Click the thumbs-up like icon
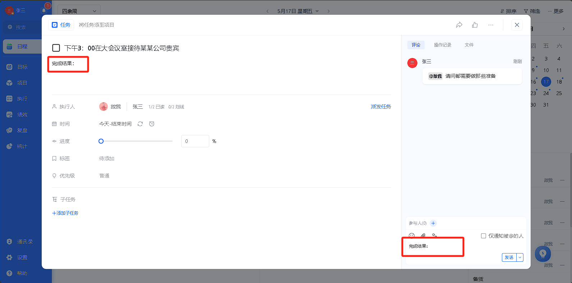Viewport: 572px width, 283px height. [x=475, y=25]
